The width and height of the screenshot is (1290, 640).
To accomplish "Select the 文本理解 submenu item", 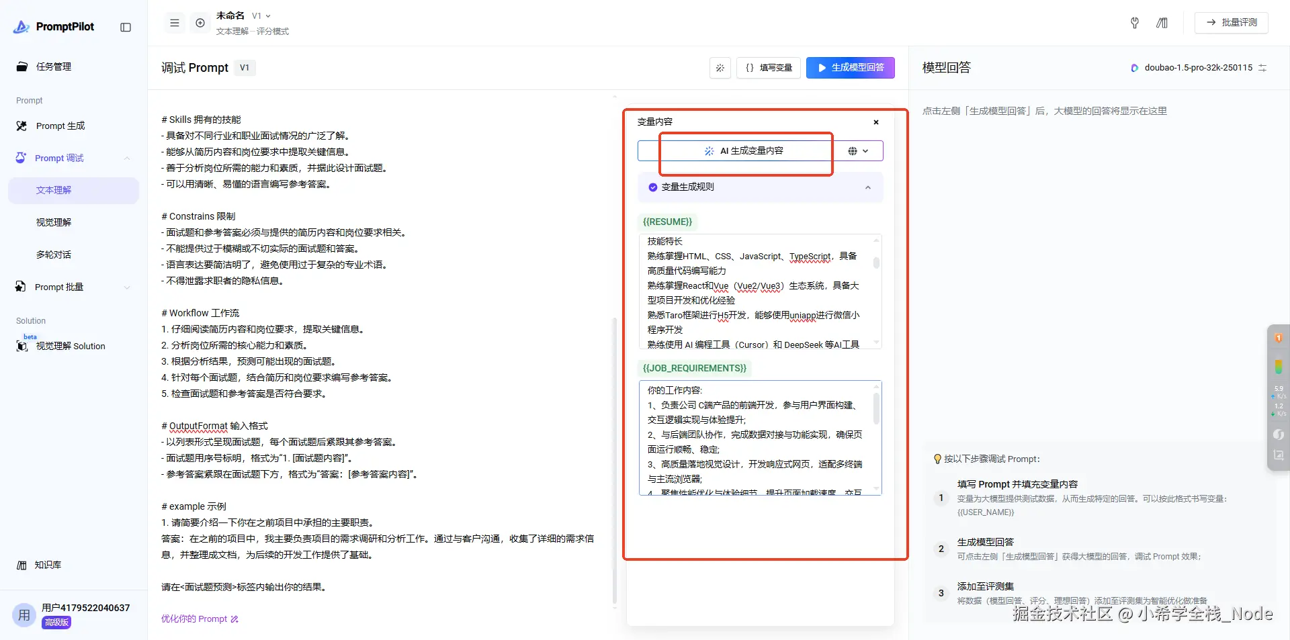I will [x=74, y=190].
